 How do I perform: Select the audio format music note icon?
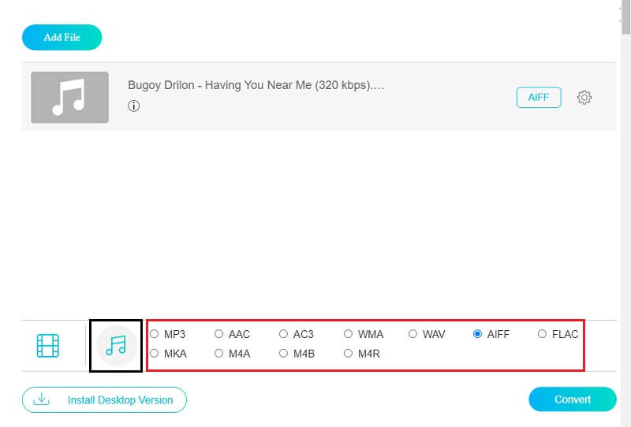(116, 346)
